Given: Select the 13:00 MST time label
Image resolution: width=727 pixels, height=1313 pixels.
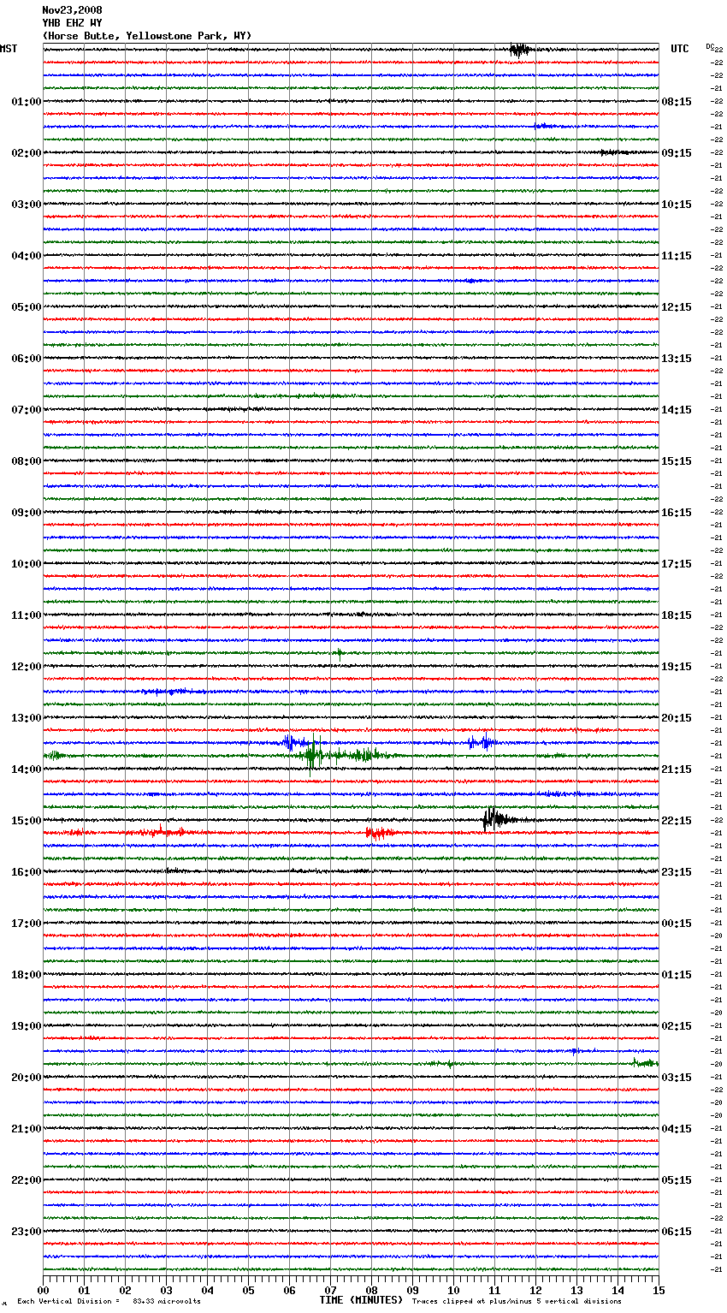Looking at the screenshot, I should (27, 718).
